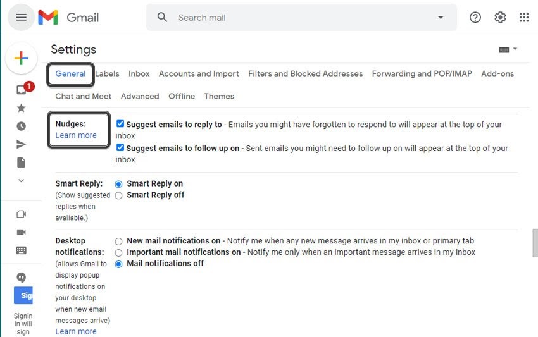The width and height of the screenshot is (538, 337).
Task: Open the Inbox icon with unread badge
Action: click(23, 89)
